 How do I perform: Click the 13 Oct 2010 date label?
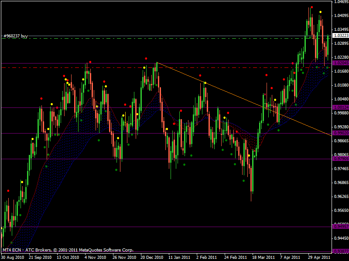point(68,258)
